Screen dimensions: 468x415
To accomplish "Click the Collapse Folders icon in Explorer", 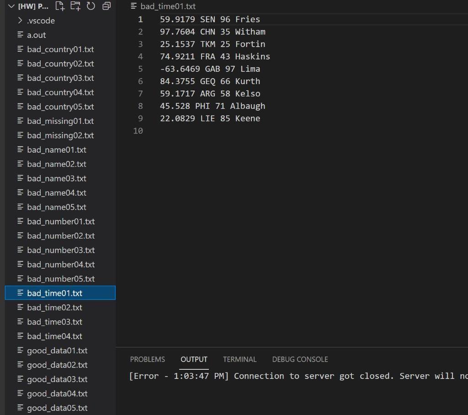I will (106, 6).
